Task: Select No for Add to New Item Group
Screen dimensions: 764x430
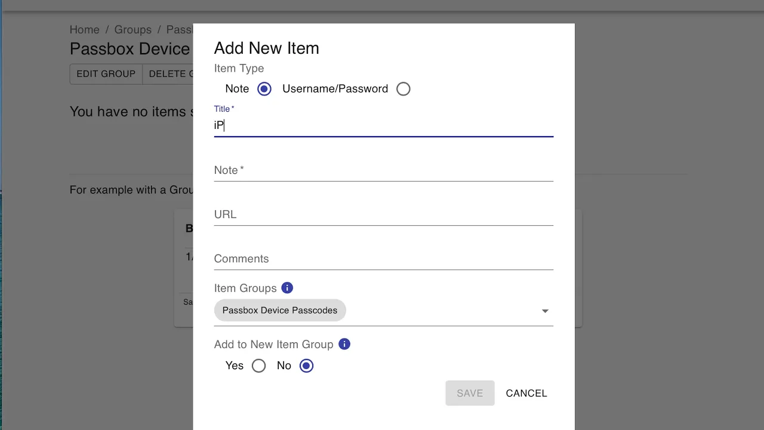Action: click(x=306, y=365)
